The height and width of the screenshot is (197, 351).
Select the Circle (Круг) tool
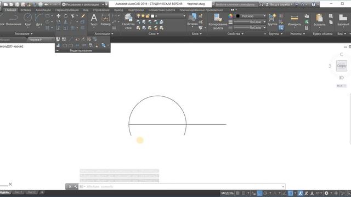pyautogui.click(x=28, y=20)
